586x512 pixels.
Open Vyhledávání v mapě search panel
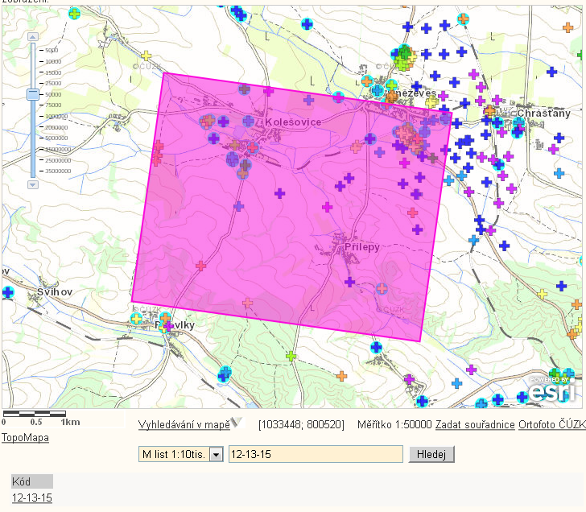point(184,425)
